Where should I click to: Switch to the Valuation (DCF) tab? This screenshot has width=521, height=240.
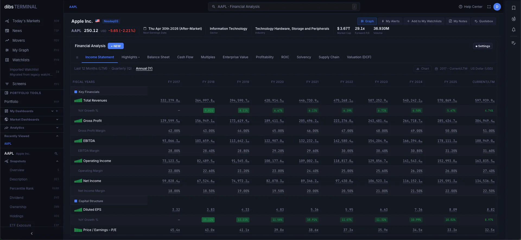pos(359,57)
